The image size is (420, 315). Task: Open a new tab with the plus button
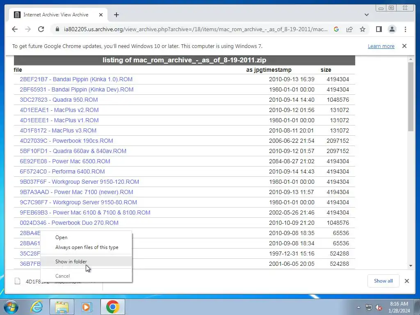pos(116,15)
